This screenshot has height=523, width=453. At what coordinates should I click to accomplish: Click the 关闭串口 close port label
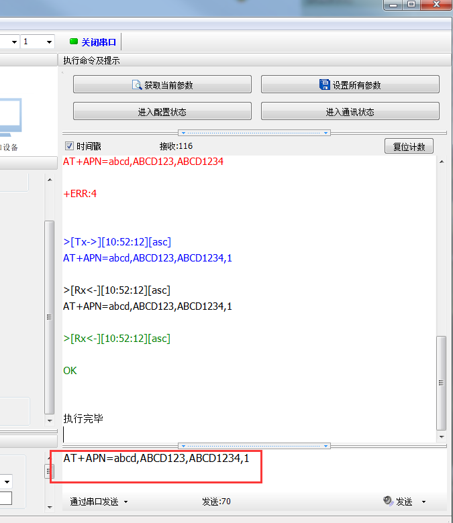(x=99, y=42)
